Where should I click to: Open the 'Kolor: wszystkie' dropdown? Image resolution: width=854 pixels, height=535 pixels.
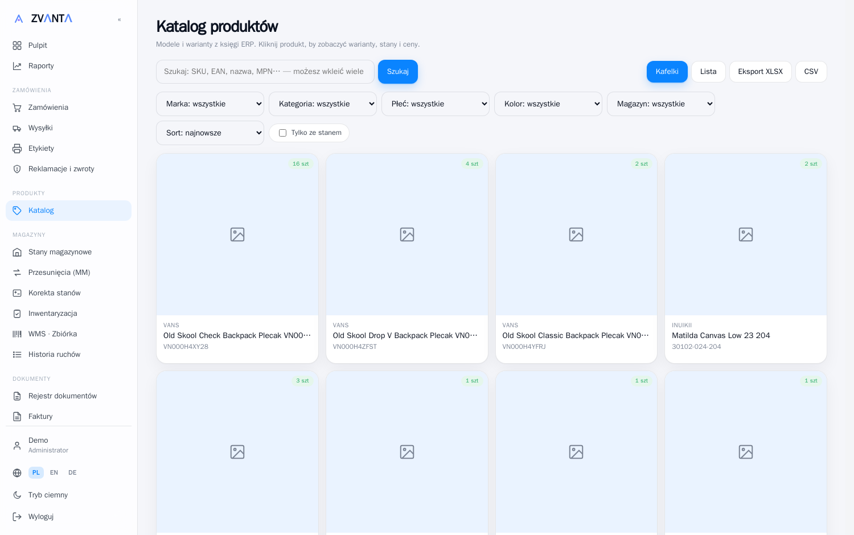pos(548,104)
